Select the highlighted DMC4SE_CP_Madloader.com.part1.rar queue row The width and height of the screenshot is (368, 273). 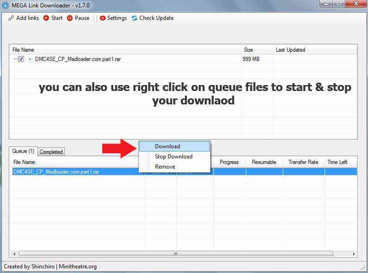[184, 172]
